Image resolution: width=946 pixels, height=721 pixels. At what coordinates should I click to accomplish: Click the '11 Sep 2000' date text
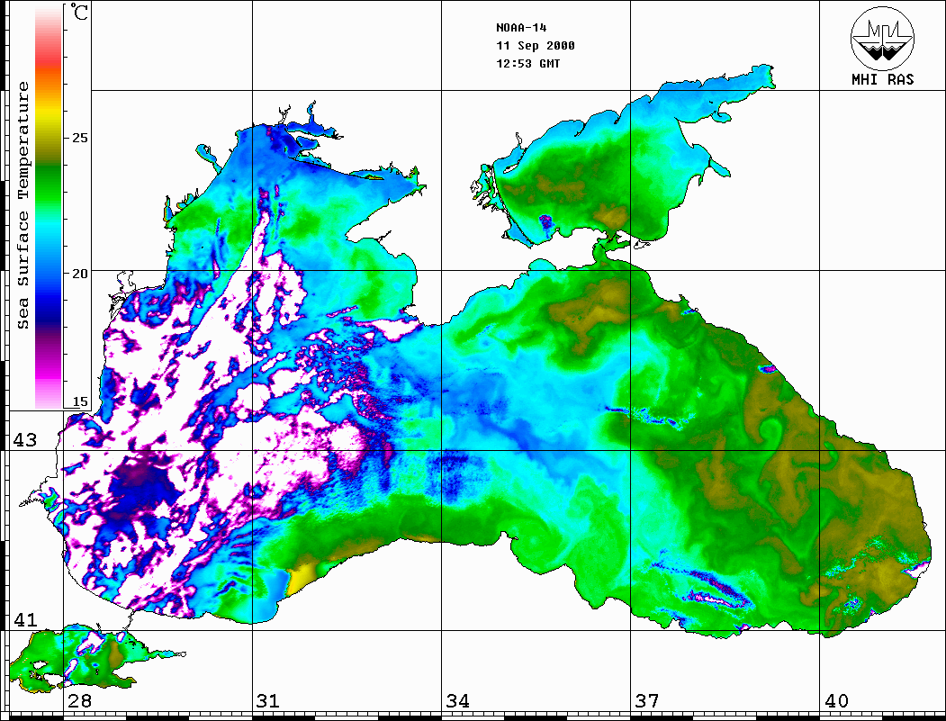(x=536, y=46)
